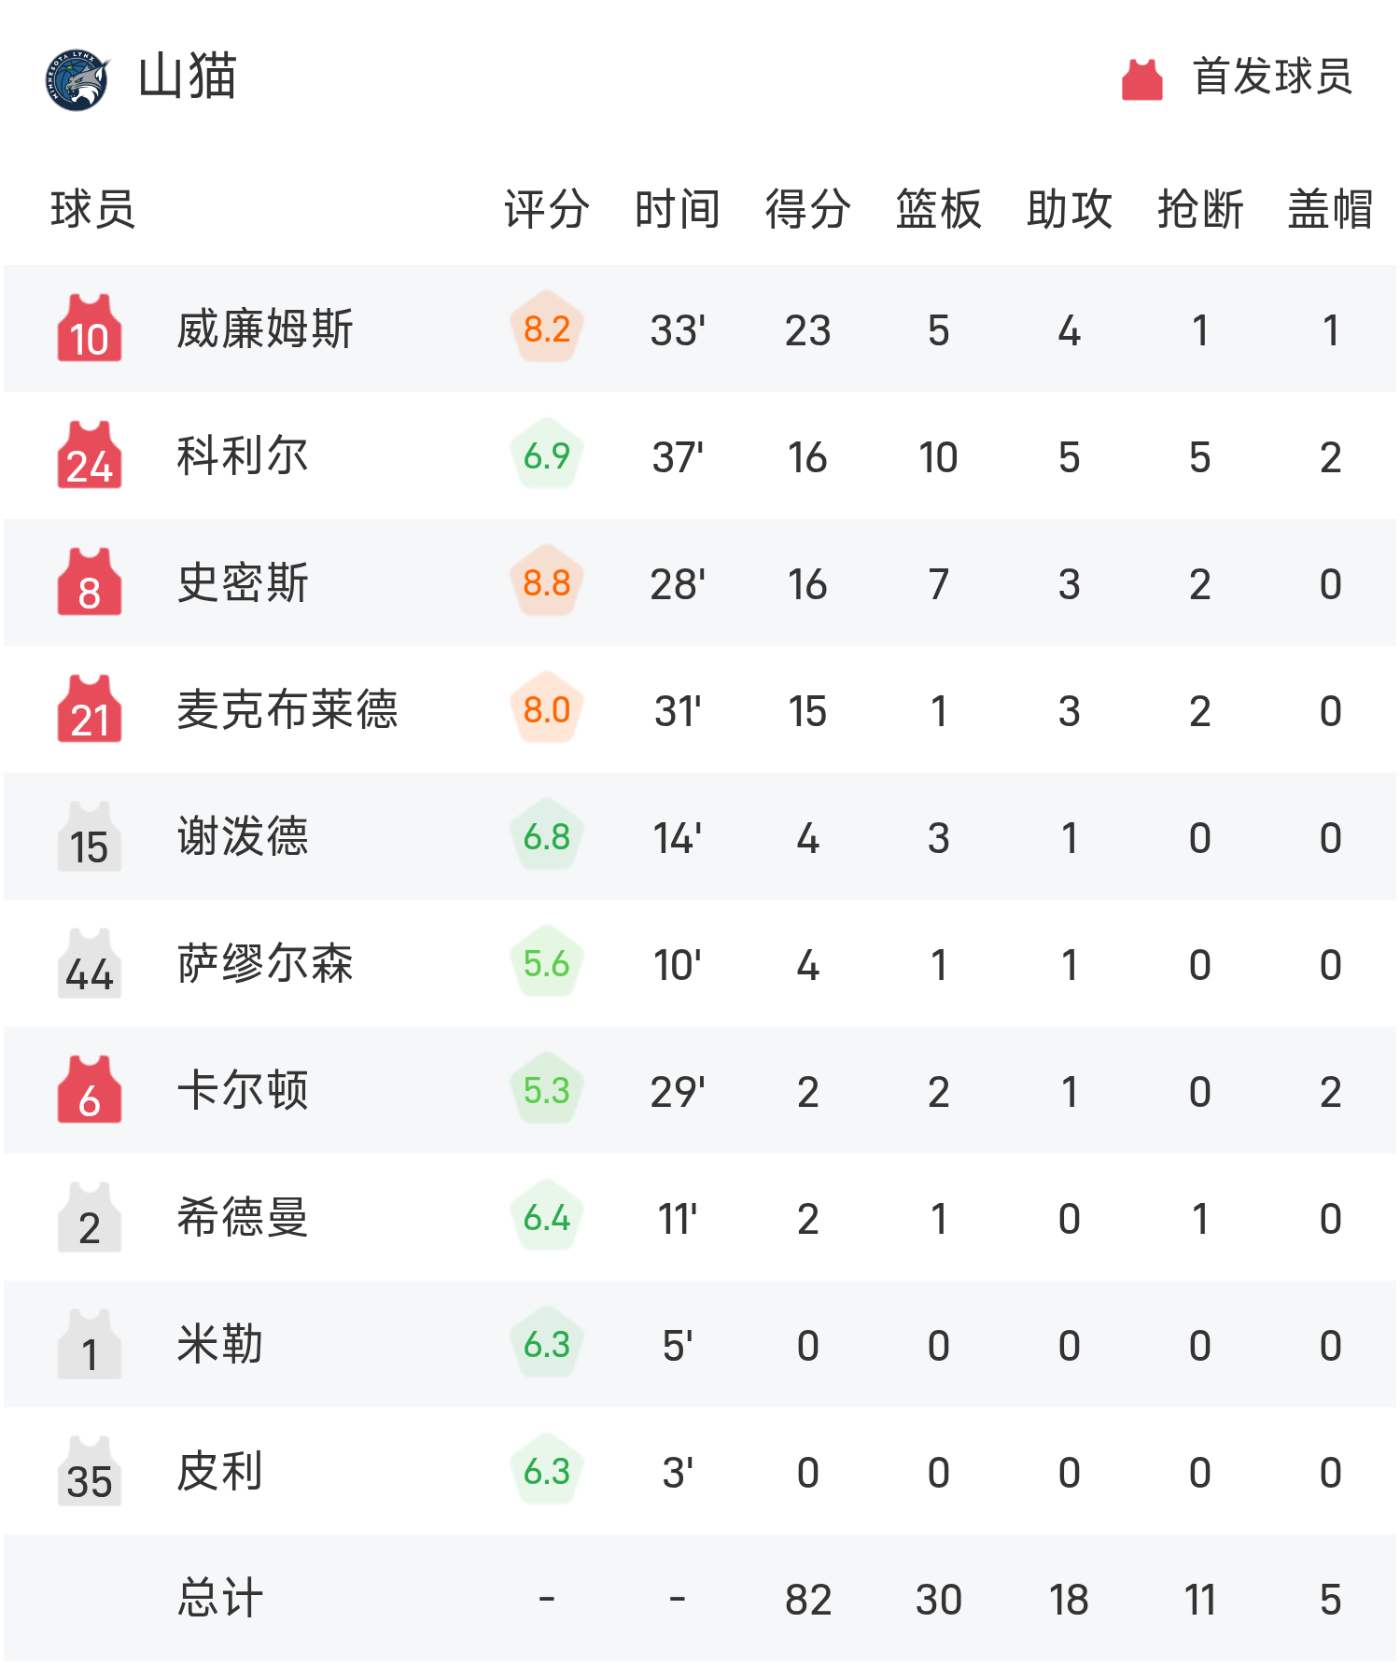Click the Minnesota Lynx team logo
The height and width of the screenshot is (1665, 1400).
77,79
